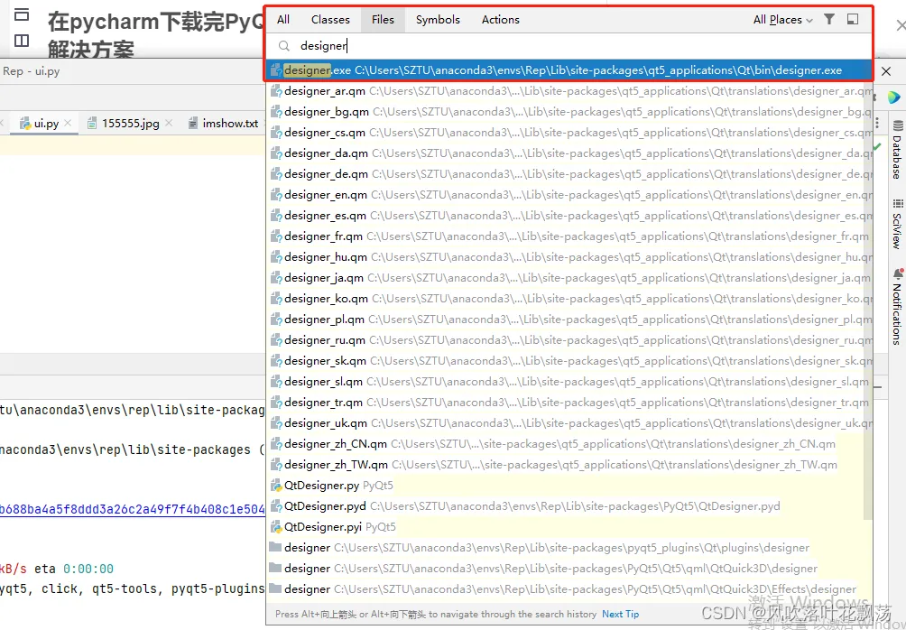Select the designer.exe search result
Viewport: 906px width, 630px height.
569,69
